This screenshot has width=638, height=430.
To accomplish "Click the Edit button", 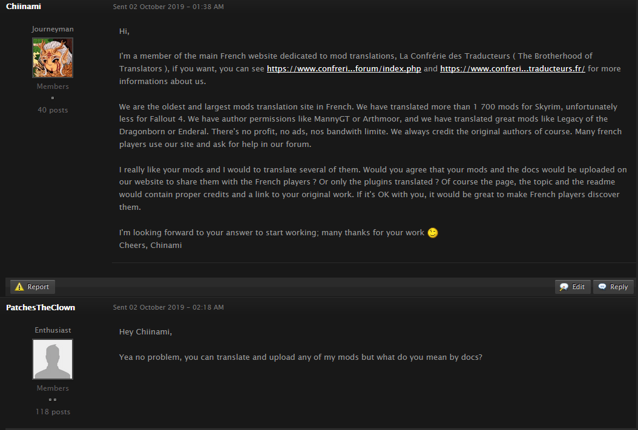I will point(573,287).
